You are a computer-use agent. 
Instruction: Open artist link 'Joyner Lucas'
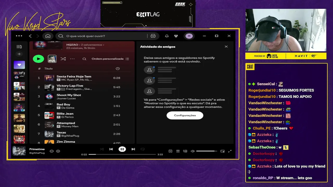coord(66,98)
